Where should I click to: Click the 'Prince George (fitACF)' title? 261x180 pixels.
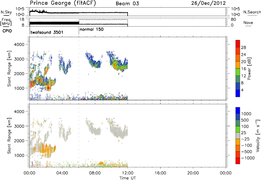(63, 3)
